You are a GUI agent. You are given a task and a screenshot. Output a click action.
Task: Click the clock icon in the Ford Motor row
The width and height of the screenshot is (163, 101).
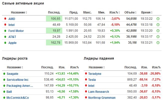(x=158, y=31)
